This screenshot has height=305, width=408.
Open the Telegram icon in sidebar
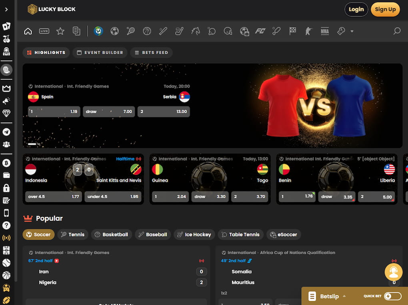point(6,132)
